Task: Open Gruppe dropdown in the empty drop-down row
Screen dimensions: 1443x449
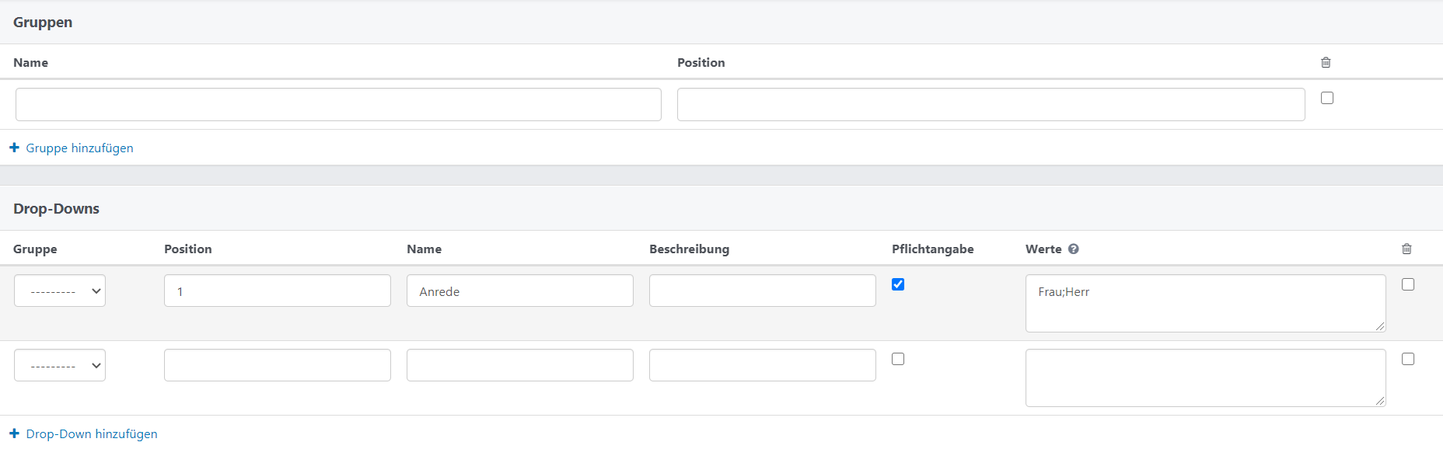Action: 60,365
